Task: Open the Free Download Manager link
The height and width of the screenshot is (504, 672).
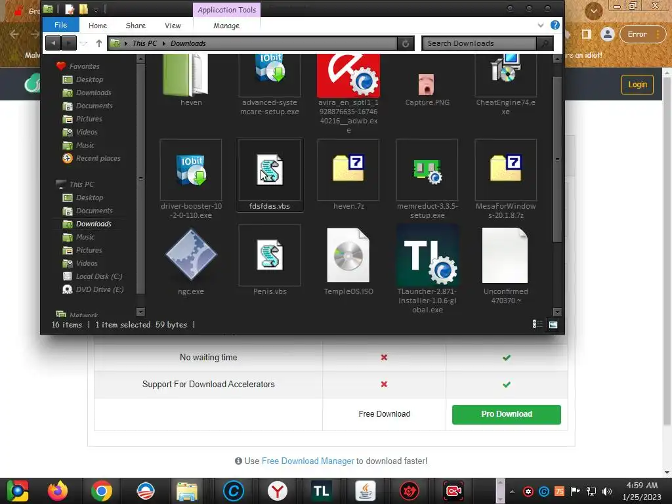Action: (x=308, y=461)
